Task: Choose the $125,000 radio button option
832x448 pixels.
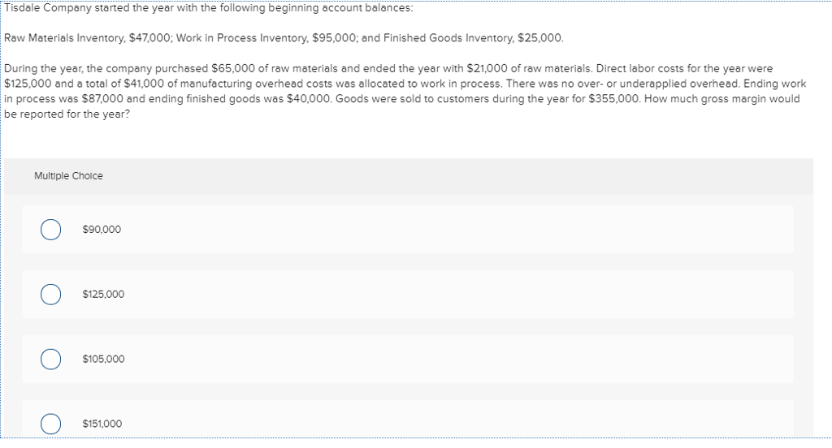Action: [50, 295]
